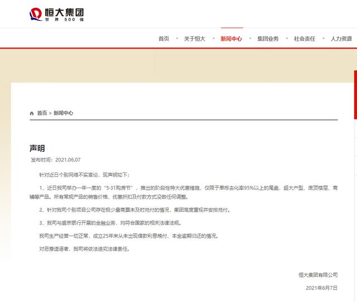This screenshot has height=302, width=357.
Task: Open the 关于恒大 navigation menu
Action: click(195, 39)
